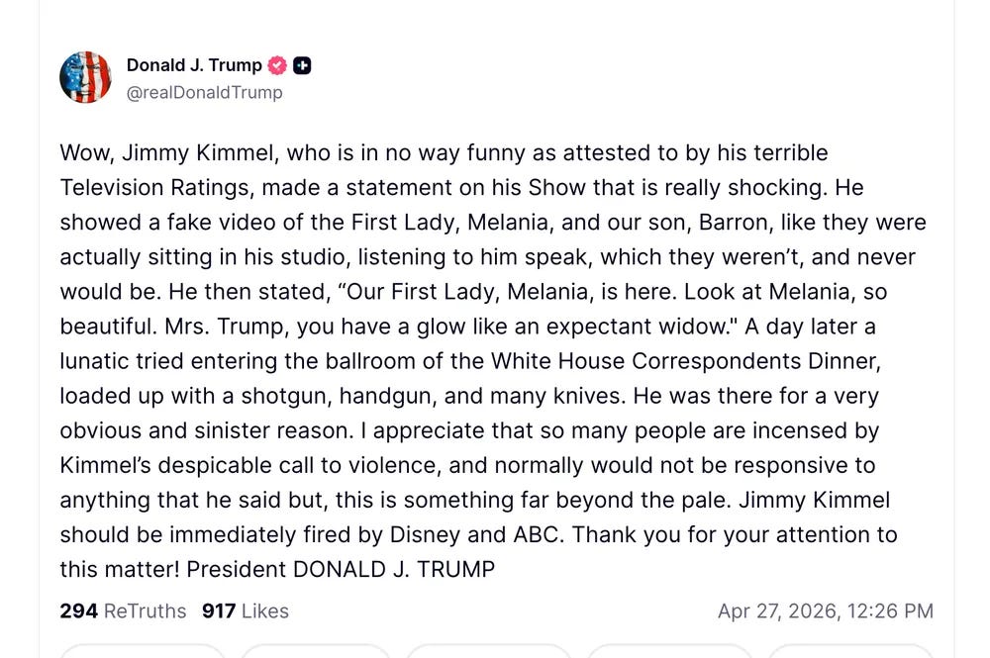Open the @realDonaldTrump handle

[203, 92]
